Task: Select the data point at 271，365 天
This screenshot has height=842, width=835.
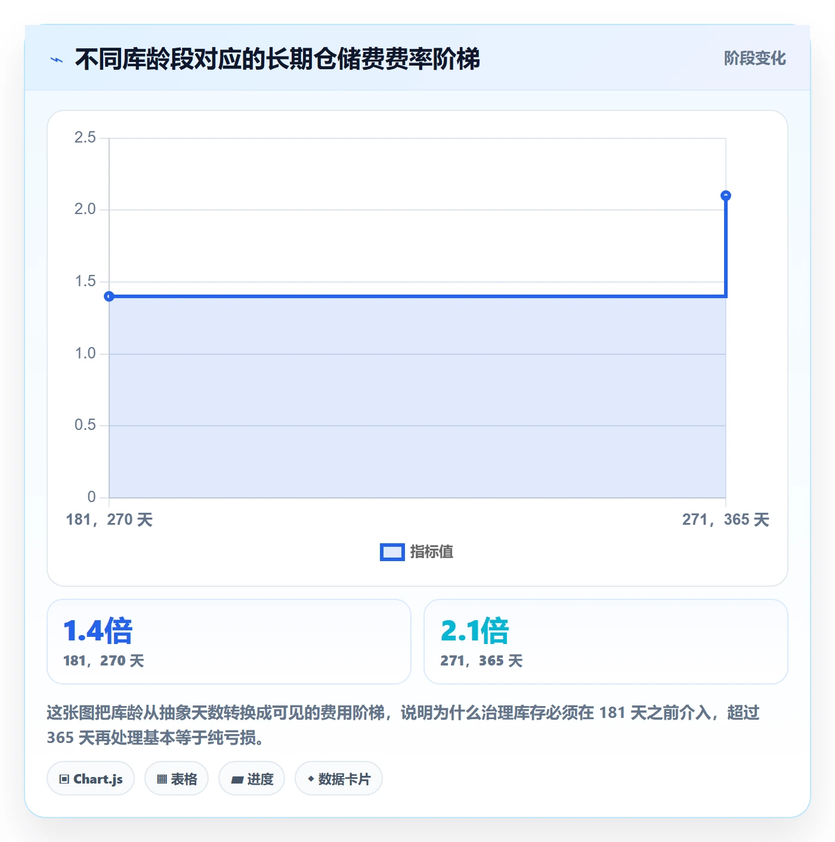Action: [x=726, y=196]
